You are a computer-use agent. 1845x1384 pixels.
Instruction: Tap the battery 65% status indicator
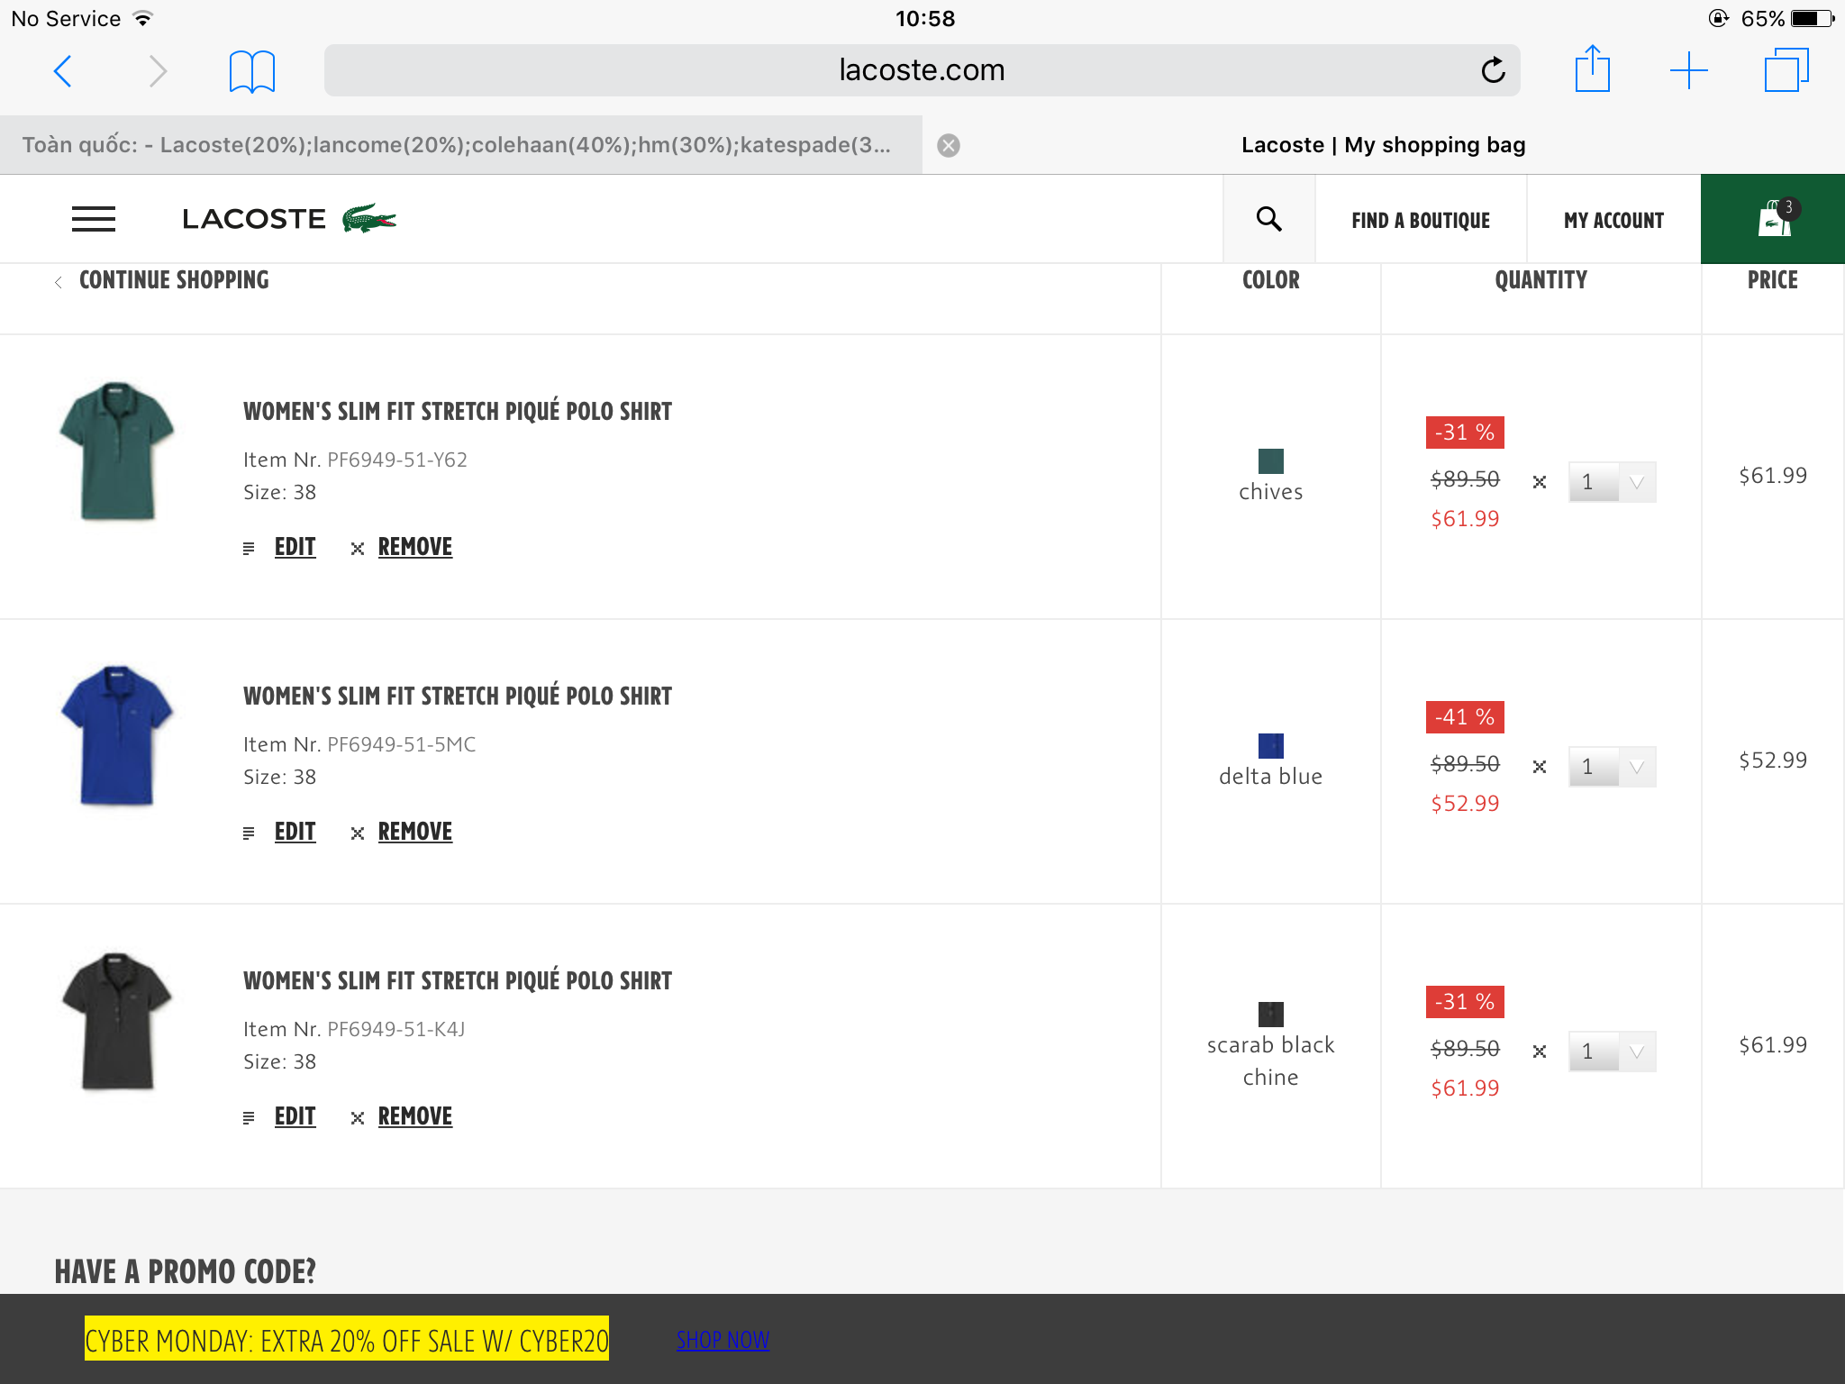1787,19
